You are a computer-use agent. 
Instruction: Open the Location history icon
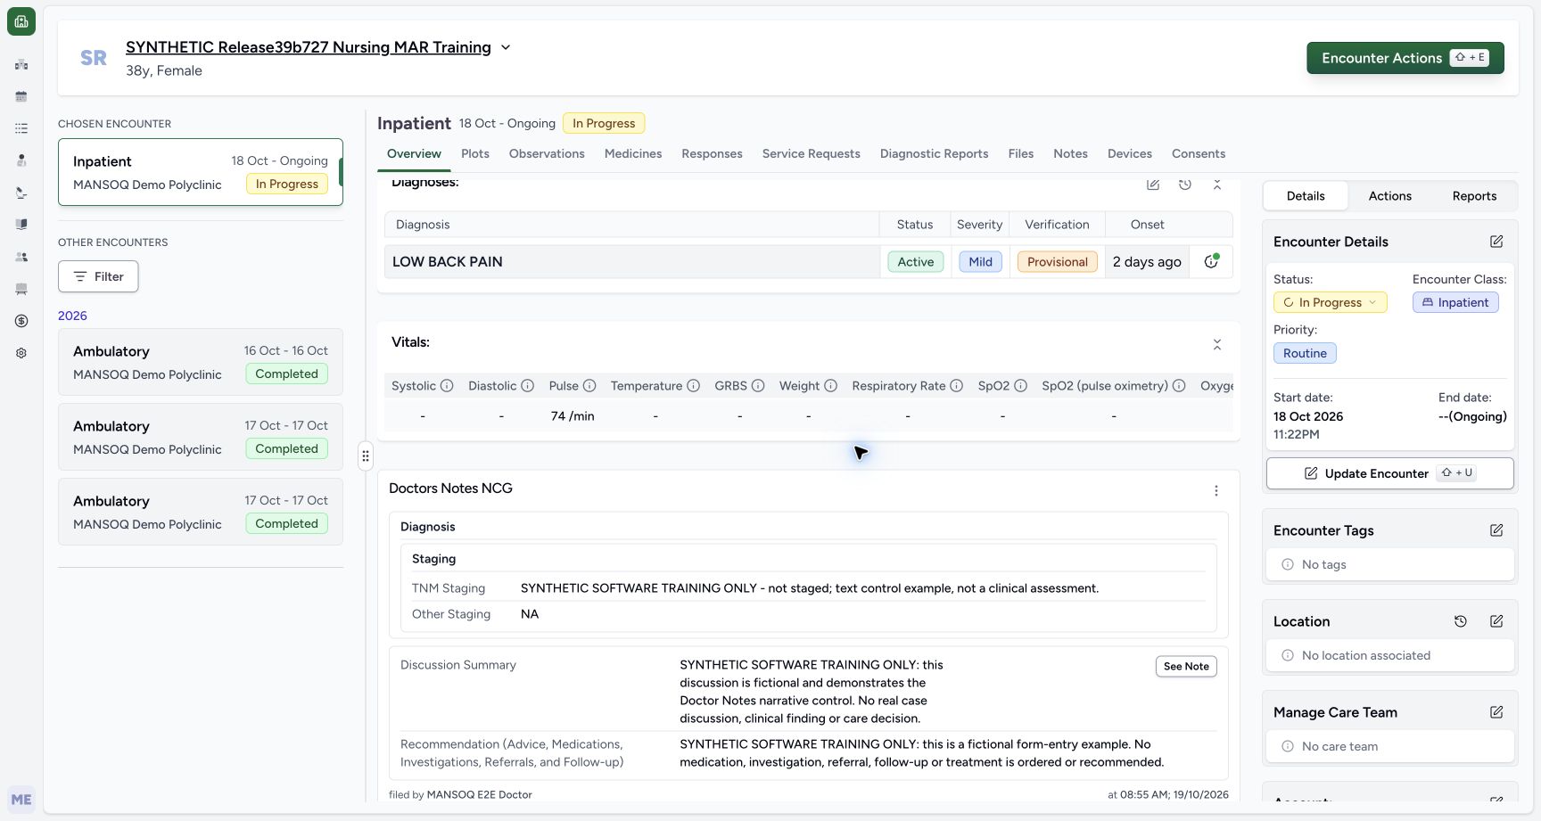[x=1461, y=621]
